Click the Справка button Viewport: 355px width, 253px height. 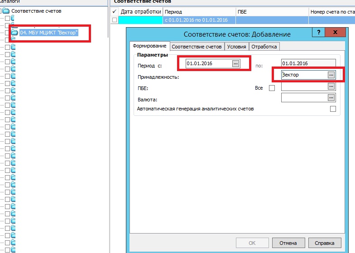coord(325,243)
